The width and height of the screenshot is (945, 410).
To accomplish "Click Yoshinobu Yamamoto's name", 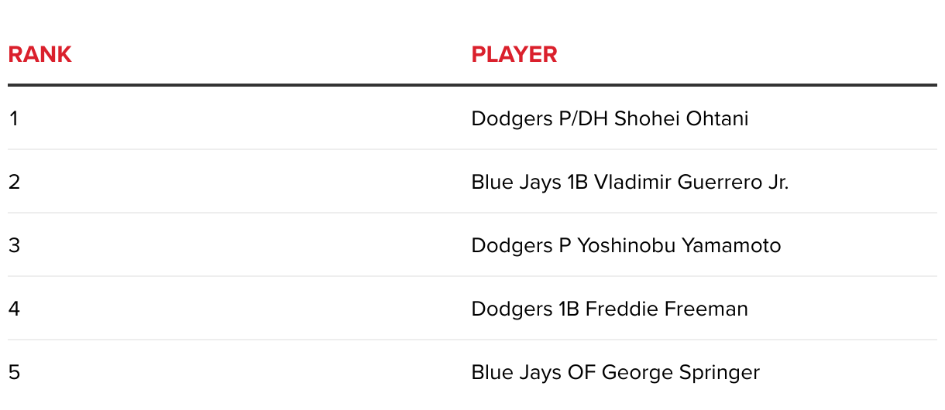I will pos(679,245).
